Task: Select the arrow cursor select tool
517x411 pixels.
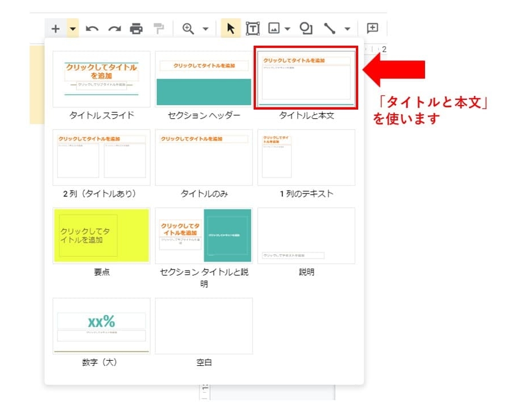Action: tap(231, 29)
